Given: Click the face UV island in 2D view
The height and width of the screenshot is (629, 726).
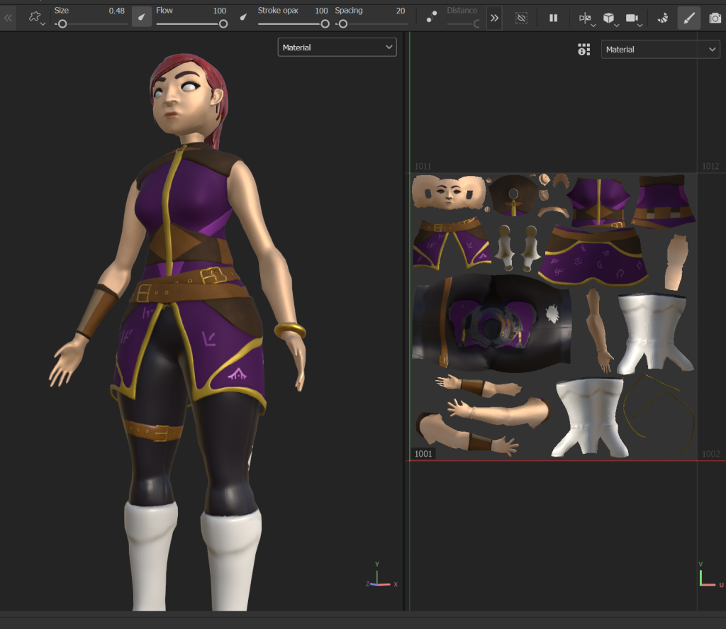Looking at the screenshot, I should (x=449, y=191).
